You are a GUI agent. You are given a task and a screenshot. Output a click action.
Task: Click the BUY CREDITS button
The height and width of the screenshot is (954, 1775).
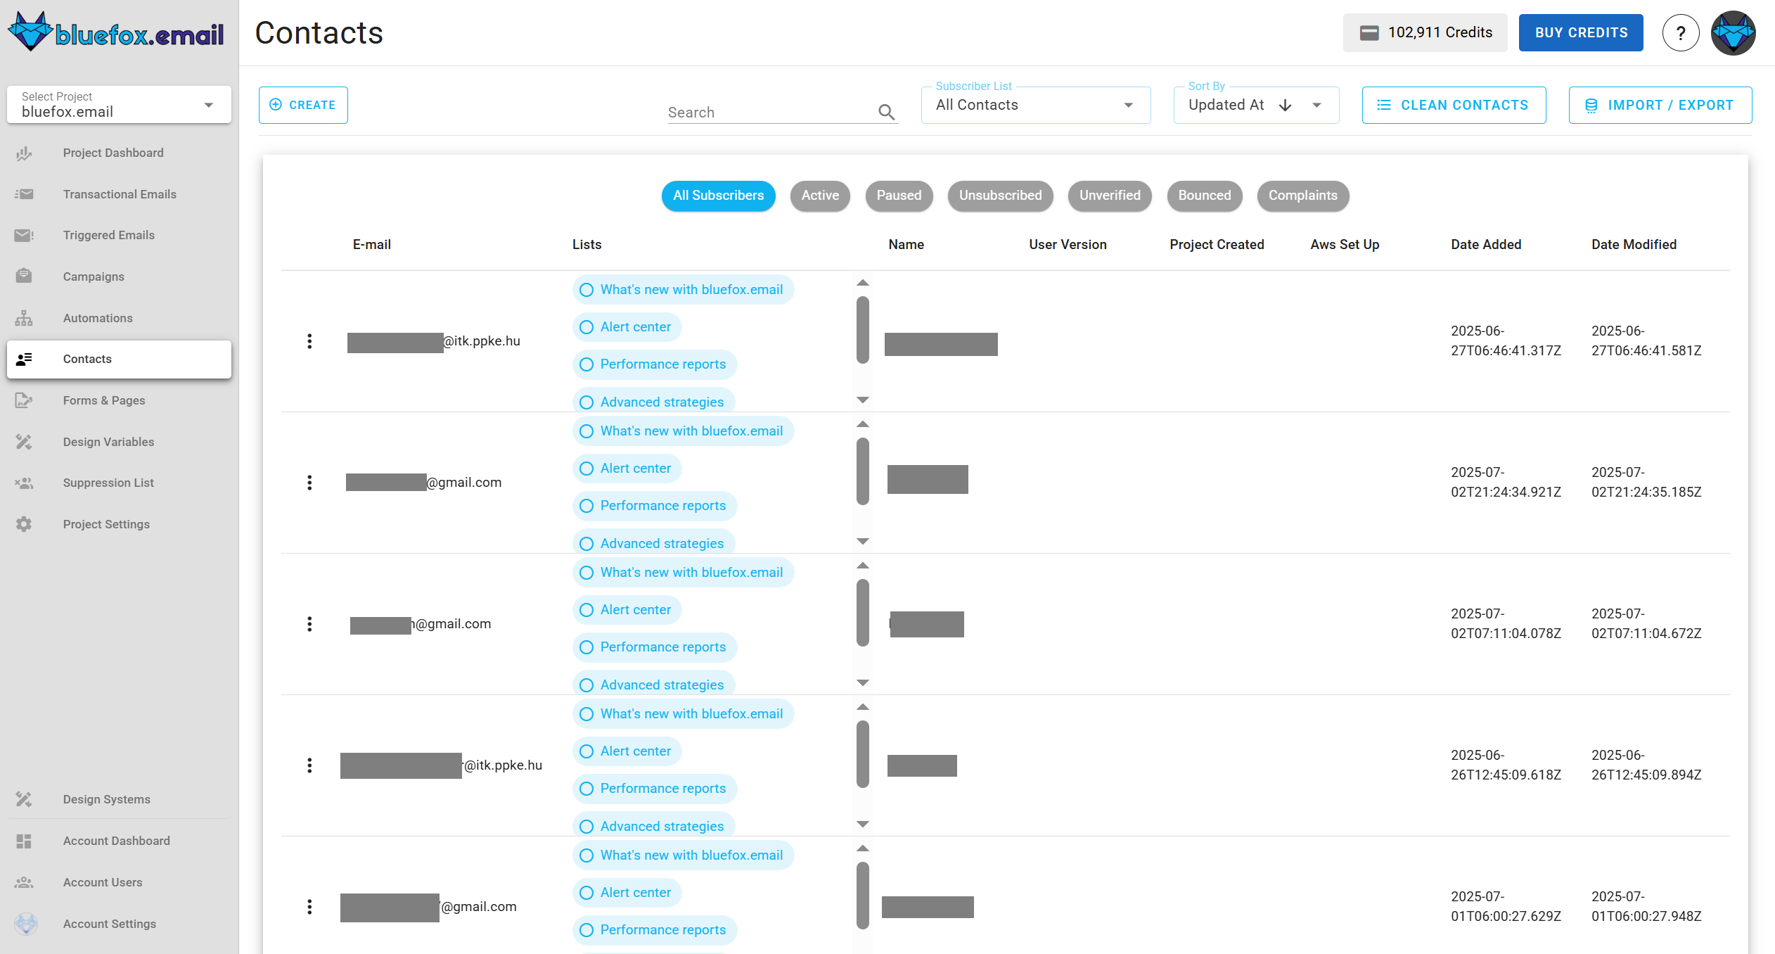point(1581,32)
